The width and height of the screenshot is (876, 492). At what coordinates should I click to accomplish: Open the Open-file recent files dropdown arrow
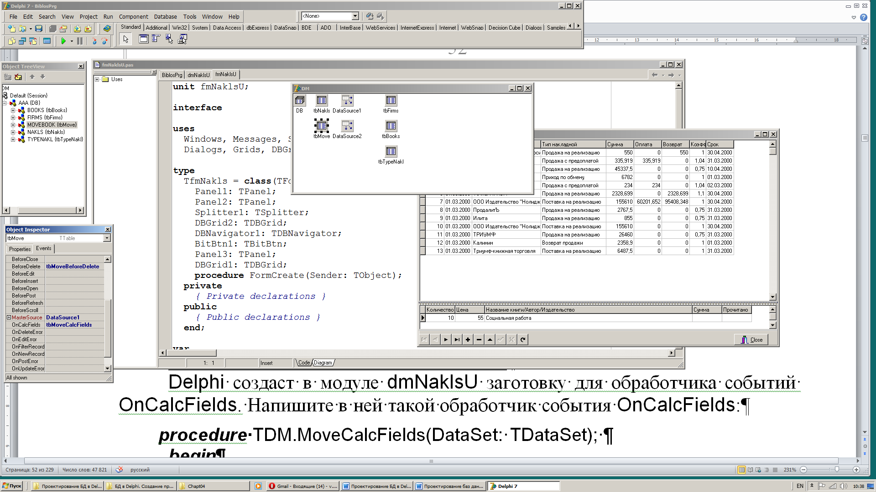(31, 29)
